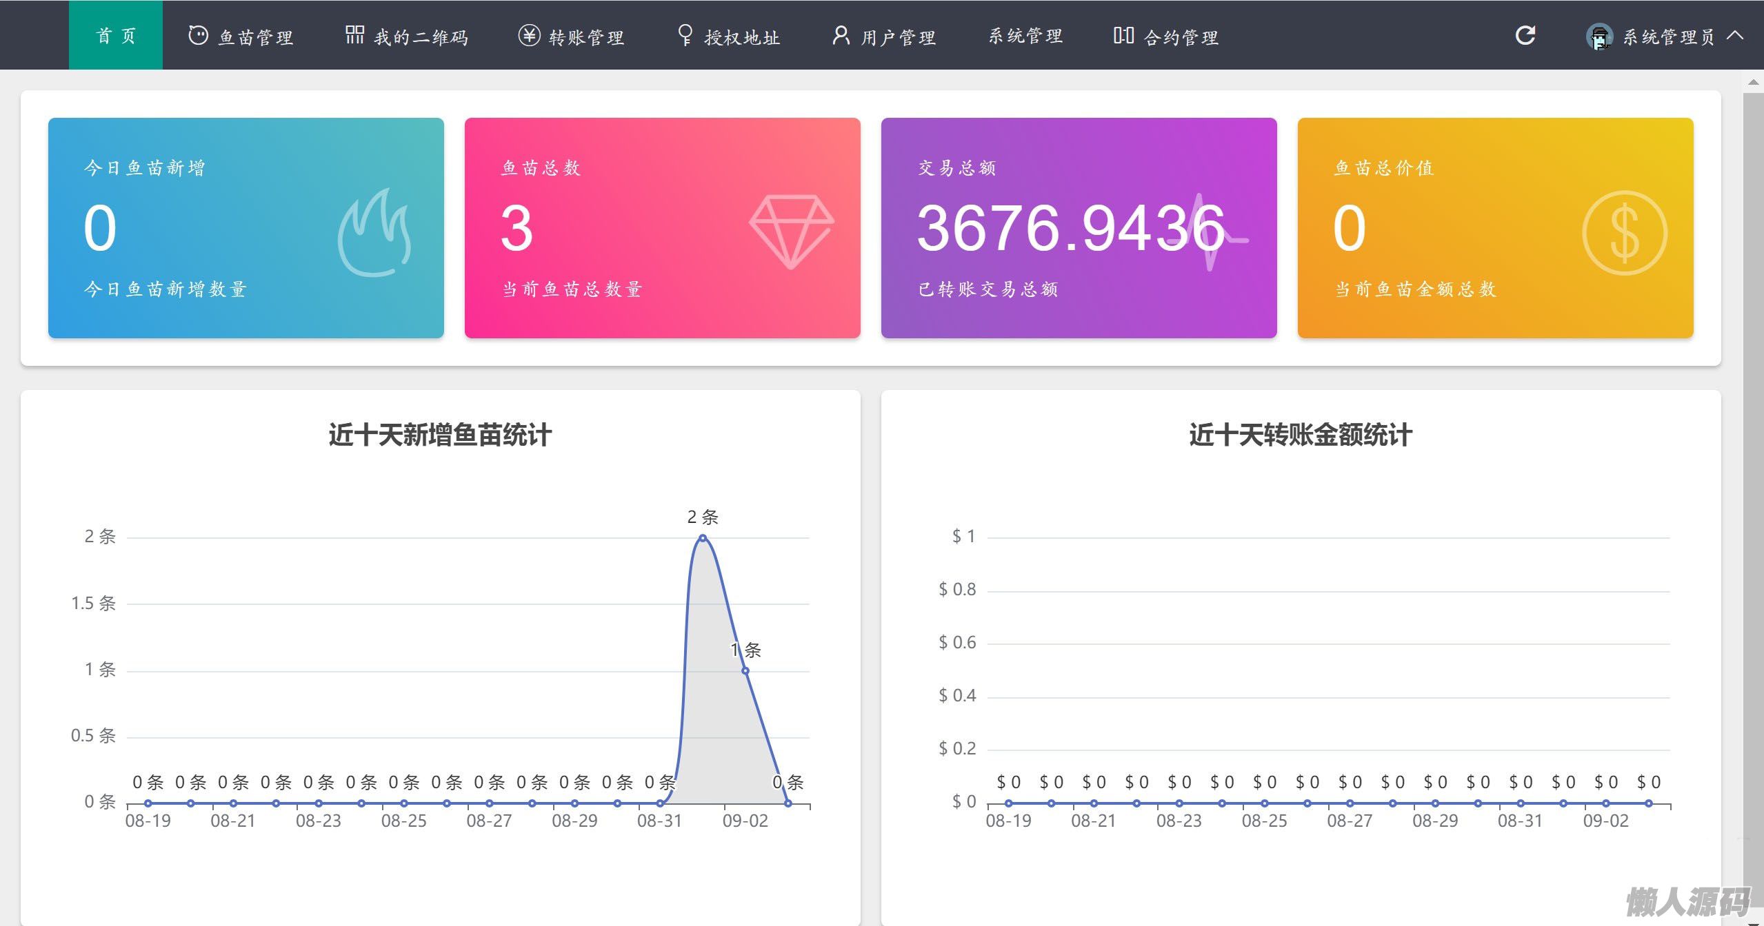Click the flame icon on today's card
The image size is (1764, 926).
tap(374, 233)
